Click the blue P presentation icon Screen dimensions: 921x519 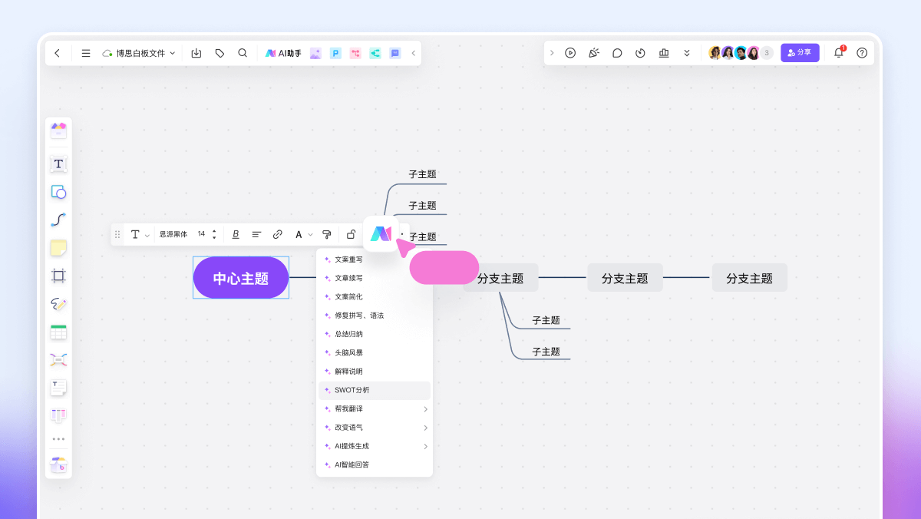(335, 53)
